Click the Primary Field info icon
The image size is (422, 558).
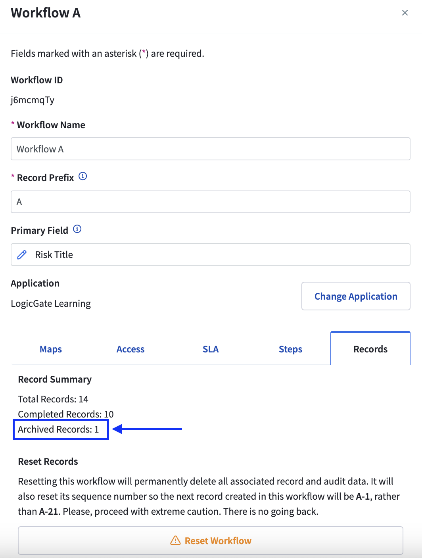[x=77, y=229]
